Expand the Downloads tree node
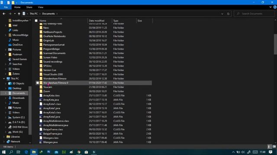Screen dimensions: 277x155 click(6, 98)
